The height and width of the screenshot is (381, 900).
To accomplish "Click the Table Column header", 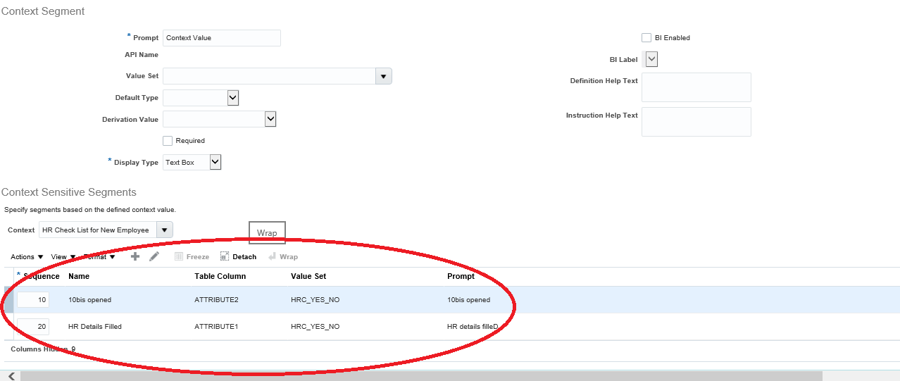I will pyautogui.click(x=220, y=277).
